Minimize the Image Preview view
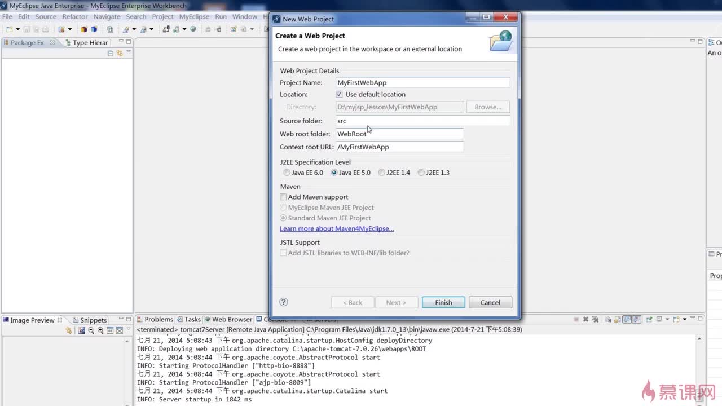722x406 pixels. (121, 319)
